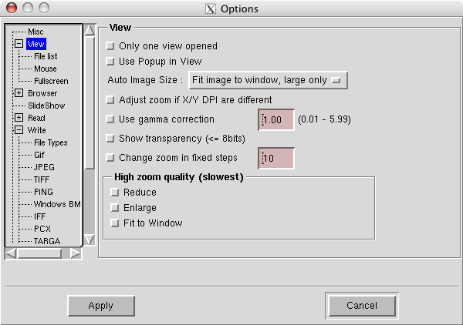Select the Misc tree item
Screen dimensions: 463x325
pos(35,32)
